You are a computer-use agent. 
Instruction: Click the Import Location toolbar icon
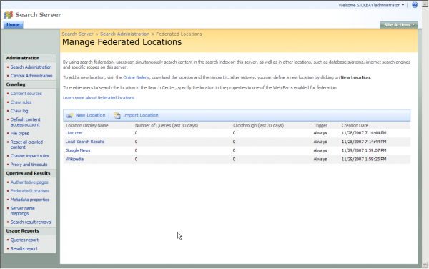click(117, 115)
